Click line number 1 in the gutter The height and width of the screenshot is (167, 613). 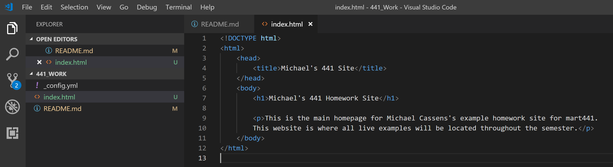point(204,38)
